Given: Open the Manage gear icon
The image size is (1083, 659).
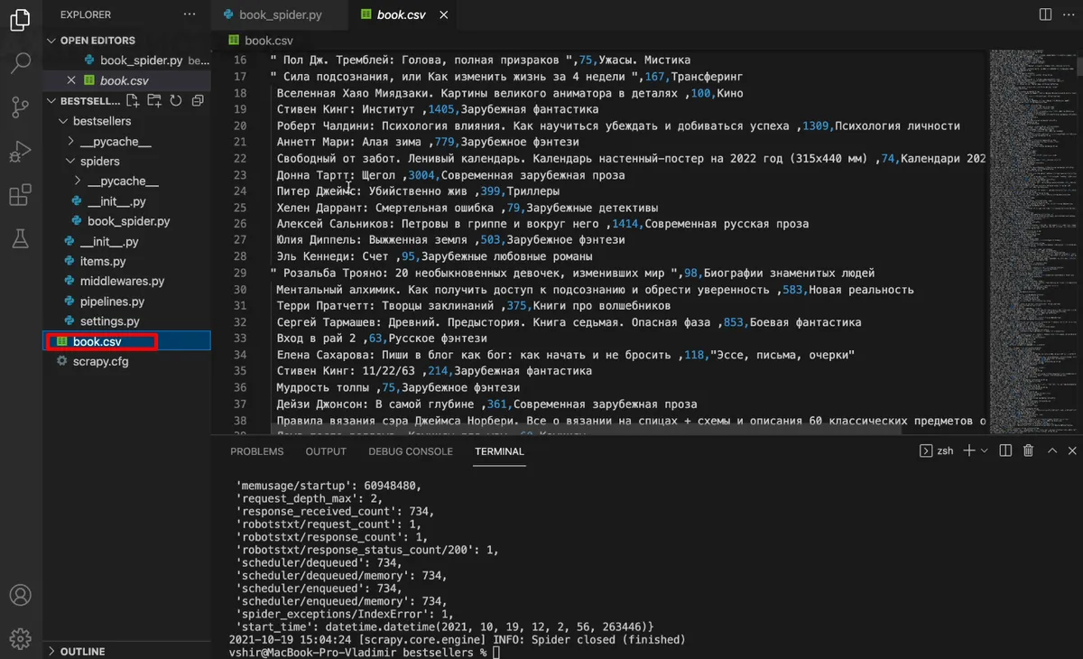Looking at the screenshot, I should 20,639.
